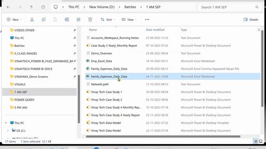Click the OS (C:) drive icon

pos(14,130)
